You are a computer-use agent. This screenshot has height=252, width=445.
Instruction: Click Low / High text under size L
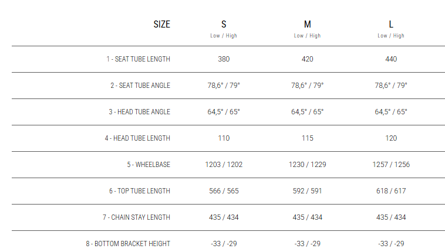tap(391, 36)
